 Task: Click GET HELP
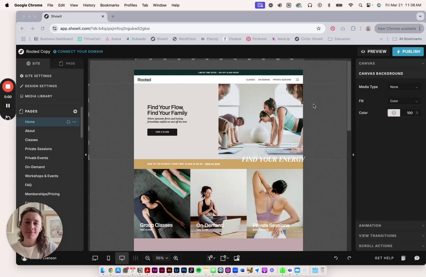(384, 258)
